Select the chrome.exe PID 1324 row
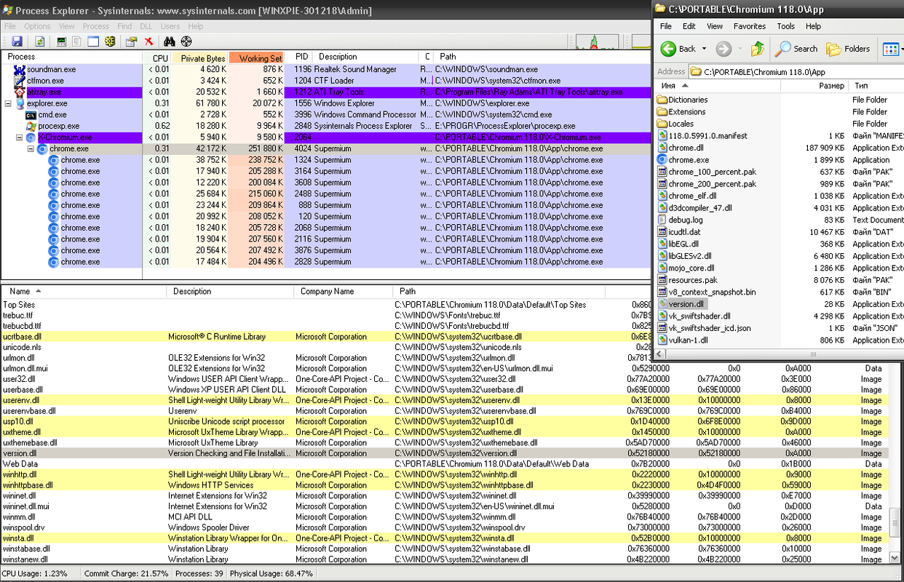 (x=325, y=160)
